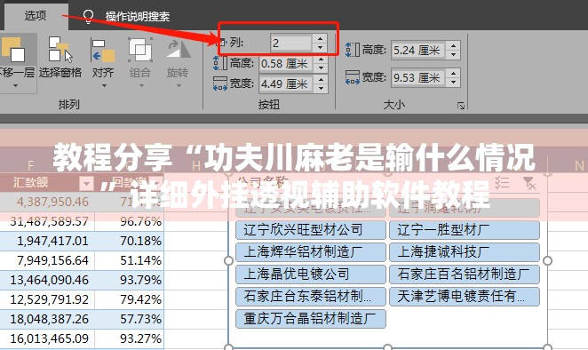The height and width of the screenshot is (350, 588).
Task: Click the button 高度 0.58 厘米 field
Action: click(x=285, y=63)
